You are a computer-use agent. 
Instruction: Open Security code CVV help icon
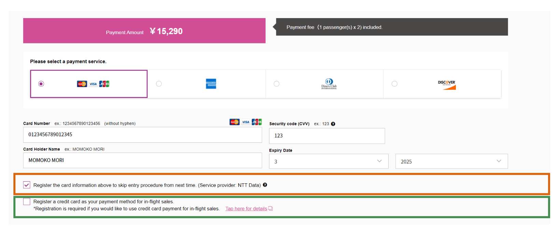point(333,124)
